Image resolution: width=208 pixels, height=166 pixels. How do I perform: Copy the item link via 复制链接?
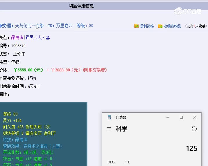click(147, 26)
